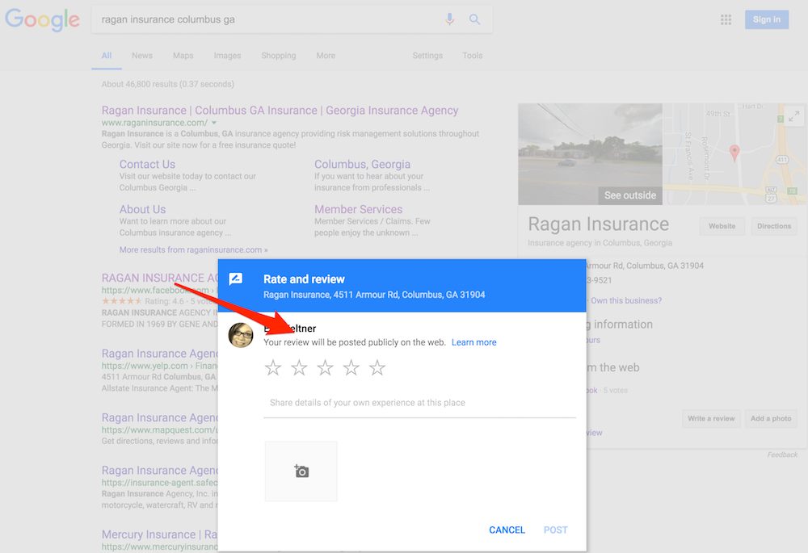Rate four stars

(x=351, y=367)
